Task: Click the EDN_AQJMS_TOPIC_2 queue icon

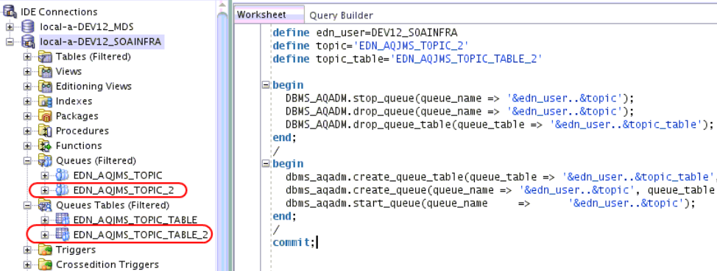Action: (x=62, y=189)
